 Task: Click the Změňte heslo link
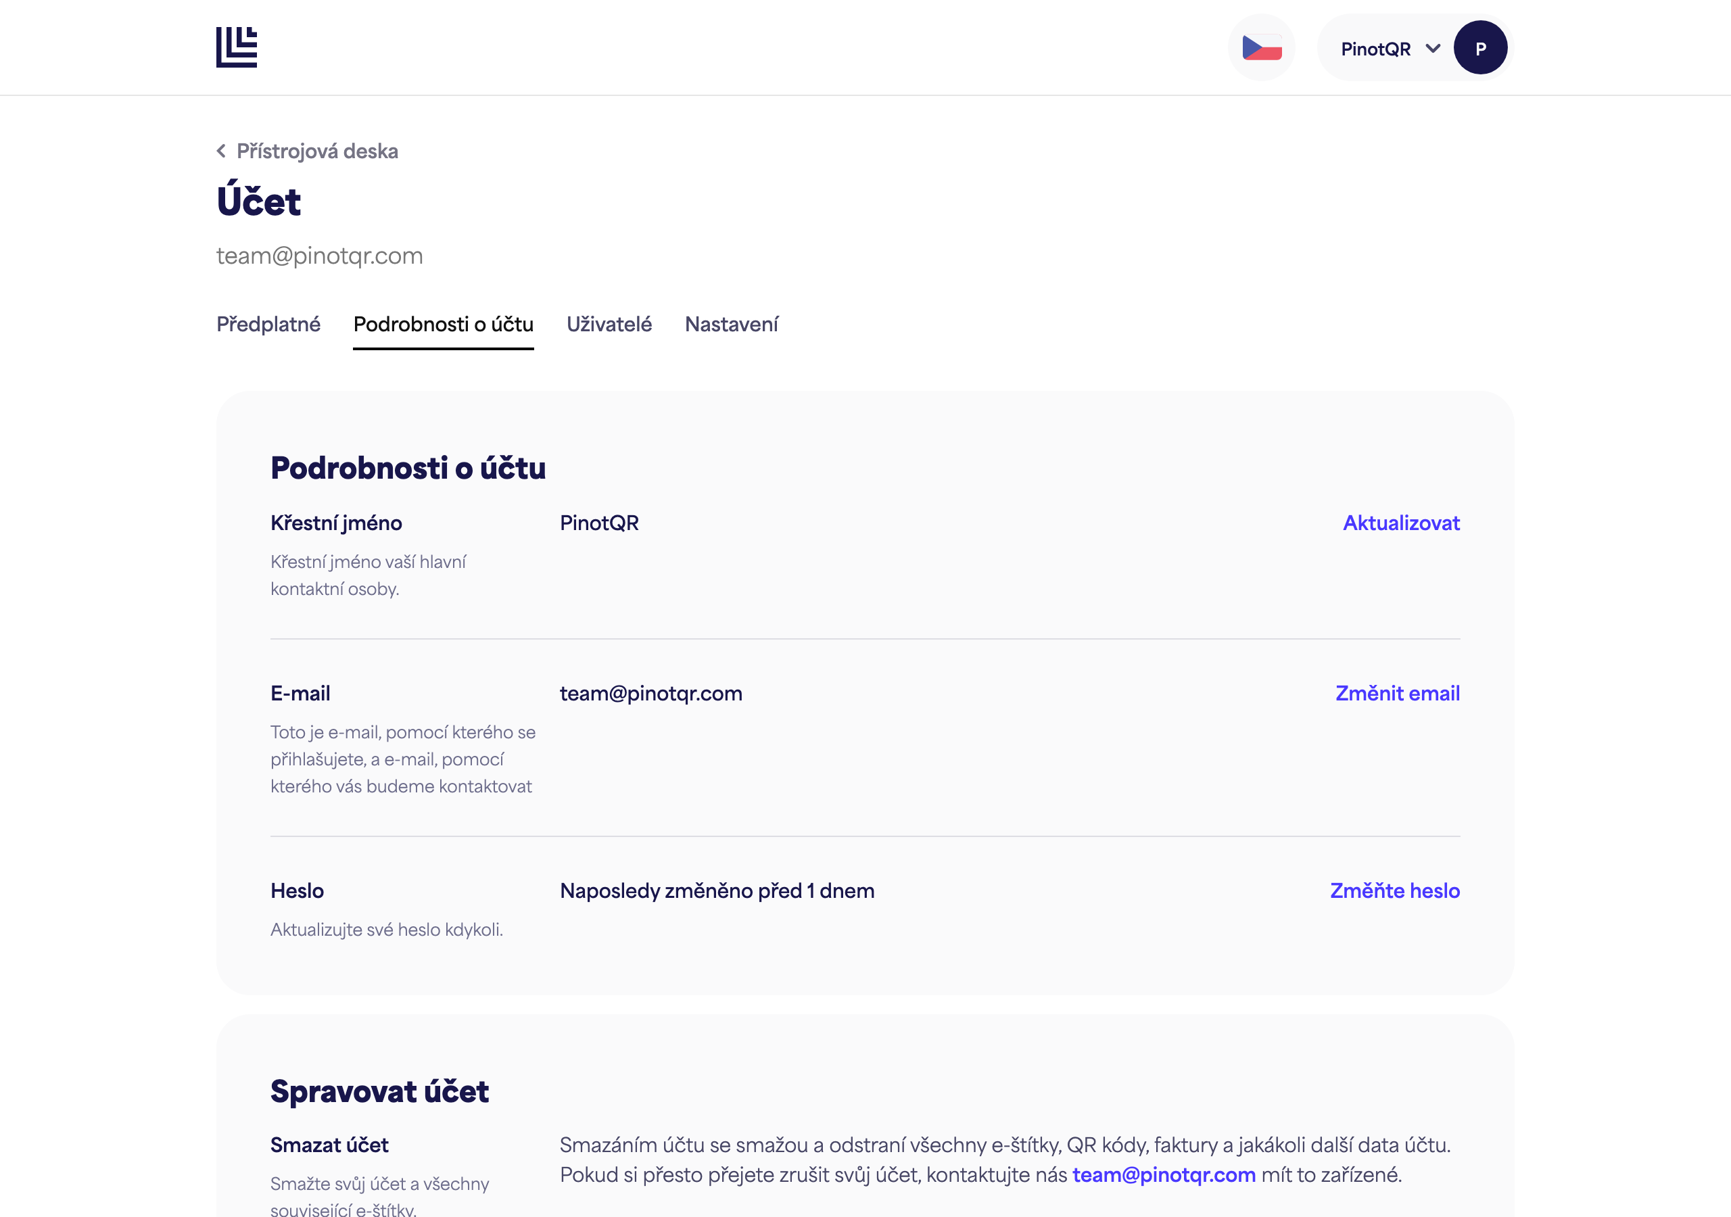pos(1395,890)
